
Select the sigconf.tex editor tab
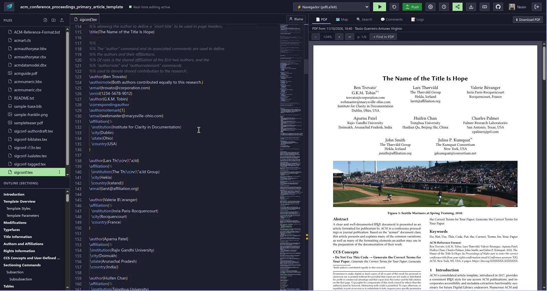point(85,19)
